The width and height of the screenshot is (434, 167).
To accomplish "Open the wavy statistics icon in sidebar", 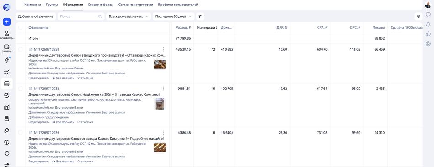I will coord(7,72).
